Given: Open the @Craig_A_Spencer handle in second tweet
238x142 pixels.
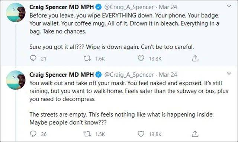Looking at the screenshot, I should 129,75.
